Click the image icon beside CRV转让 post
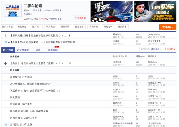This screenshot has height=127, width=179. click(5, 124)
